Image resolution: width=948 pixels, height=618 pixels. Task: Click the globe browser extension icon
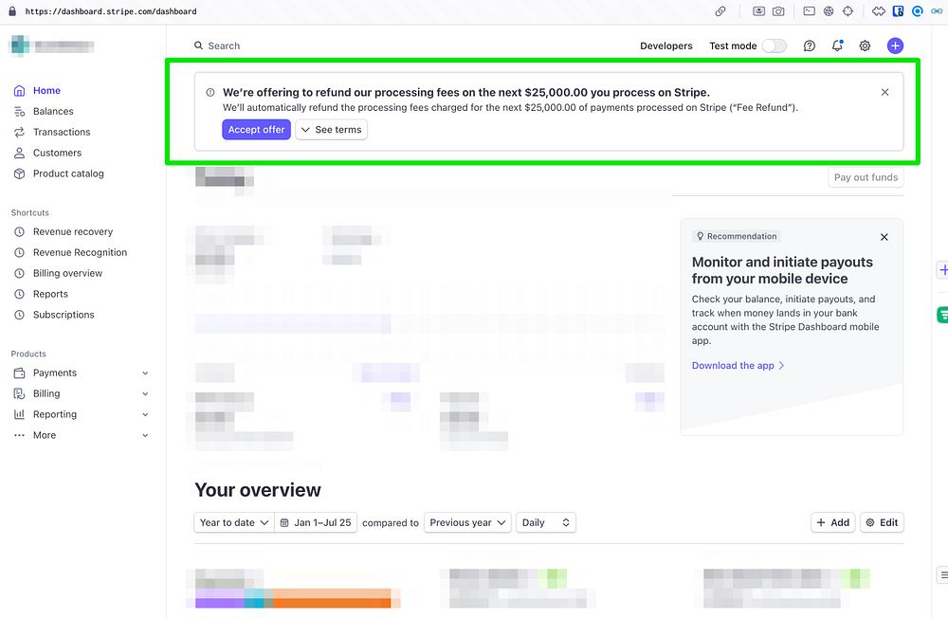(x=829, y=10)
